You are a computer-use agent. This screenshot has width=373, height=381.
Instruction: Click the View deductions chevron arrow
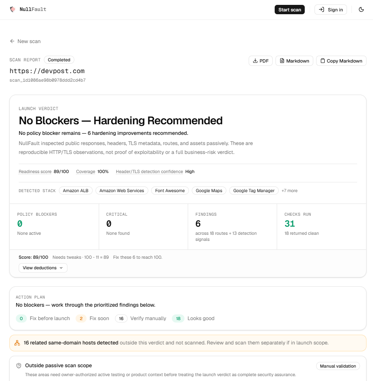(x=61, y=268)
